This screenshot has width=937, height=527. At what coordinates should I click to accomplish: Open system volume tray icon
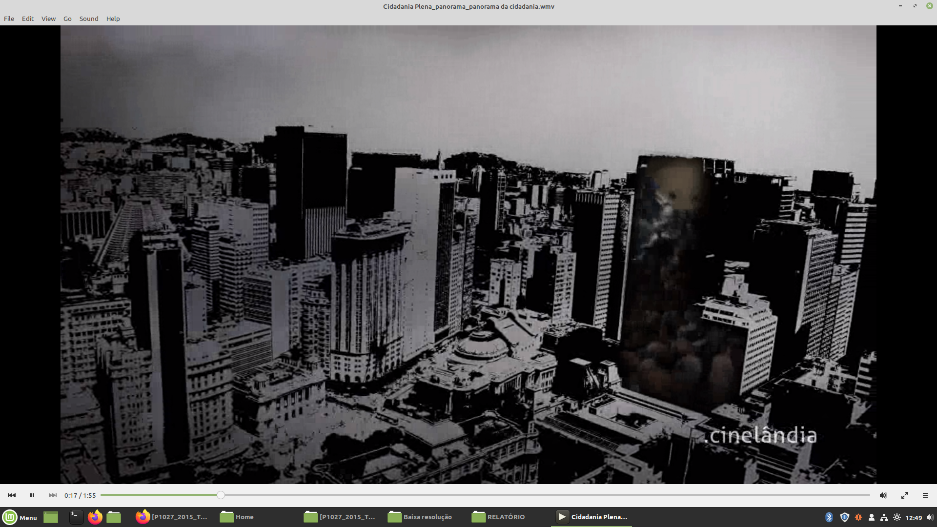click(x=930, y=517)
